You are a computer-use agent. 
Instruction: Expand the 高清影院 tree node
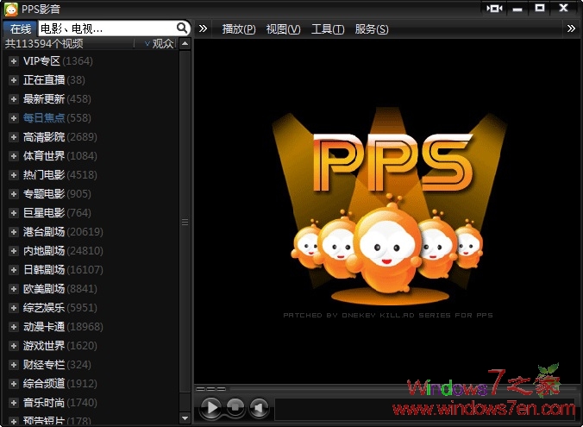coord(14,137)
